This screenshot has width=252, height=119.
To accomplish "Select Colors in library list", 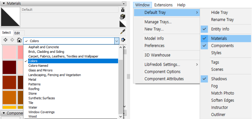I will click(x=73, y=61).
